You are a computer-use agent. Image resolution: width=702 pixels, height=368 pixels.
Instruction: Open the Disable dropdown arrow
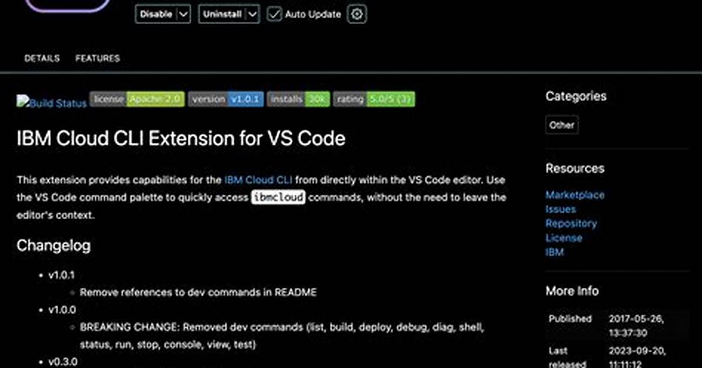[x=184, y=14]
